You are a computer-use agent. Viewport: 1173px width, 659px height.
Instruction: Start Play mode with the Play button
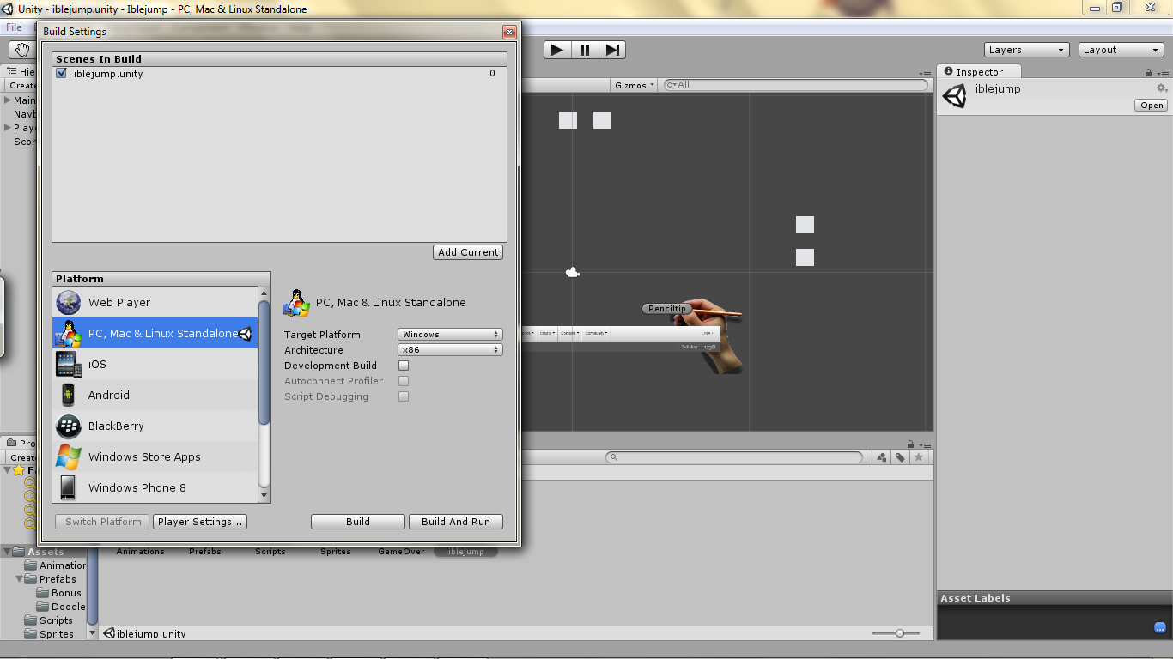click(557, 50)
